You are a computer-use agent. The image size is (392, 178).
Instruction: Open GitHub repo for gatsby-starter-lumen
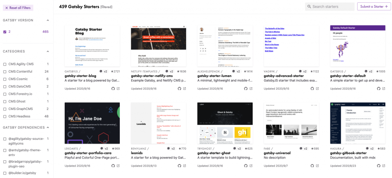click(x=246, y=89)
